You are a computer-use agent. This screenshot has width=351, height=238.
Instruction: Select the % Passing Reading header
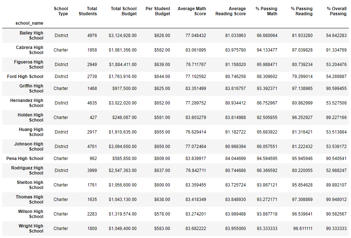[x=302, y=11]
